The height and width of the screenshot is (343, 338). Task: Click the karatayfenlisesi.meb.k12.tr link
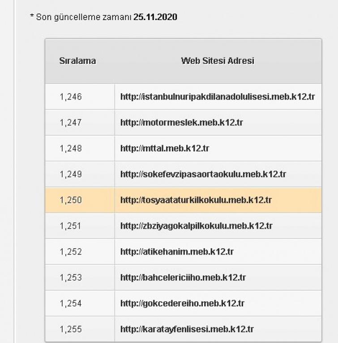coord(187,329)
